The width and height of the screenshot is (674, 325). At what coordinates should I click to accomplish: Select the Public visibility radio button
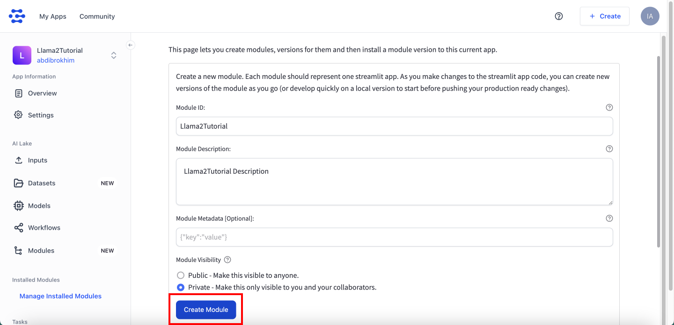tap(181, 276)
